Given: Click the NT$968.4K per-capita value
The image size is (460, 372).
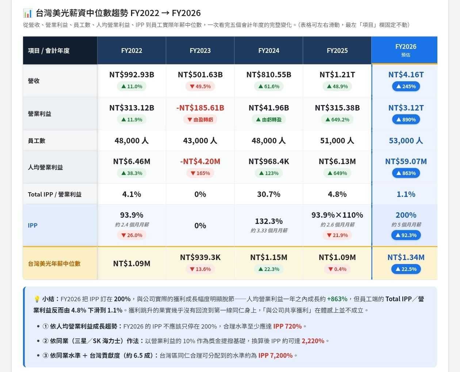Looking at the screenshot, I should pos(269,162).
